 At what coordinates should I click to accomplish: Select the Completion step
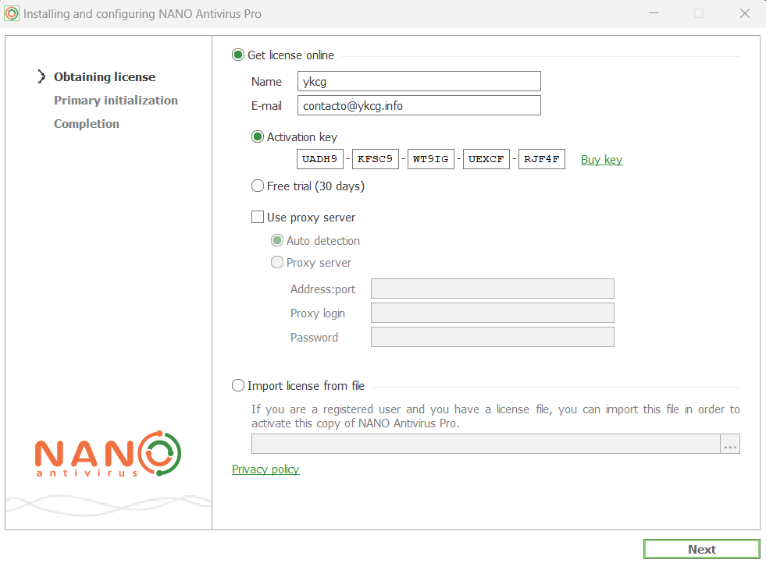(87, 124)
